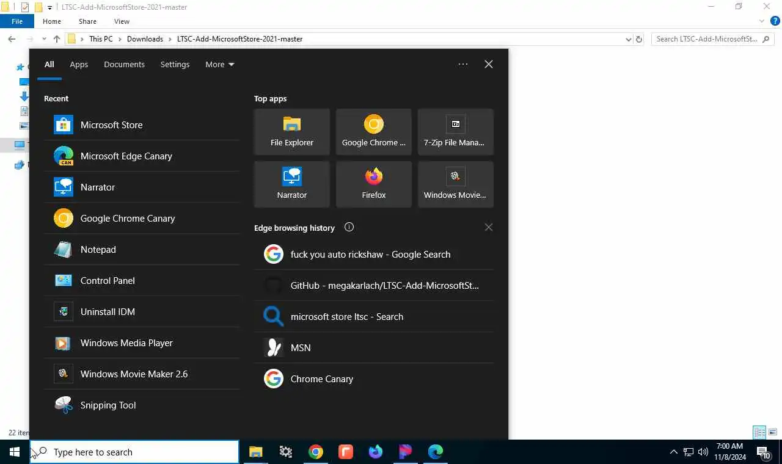Go back in Explorer navigation
Image resolution: width=782 pixels, height=464 pixels.
12,38
